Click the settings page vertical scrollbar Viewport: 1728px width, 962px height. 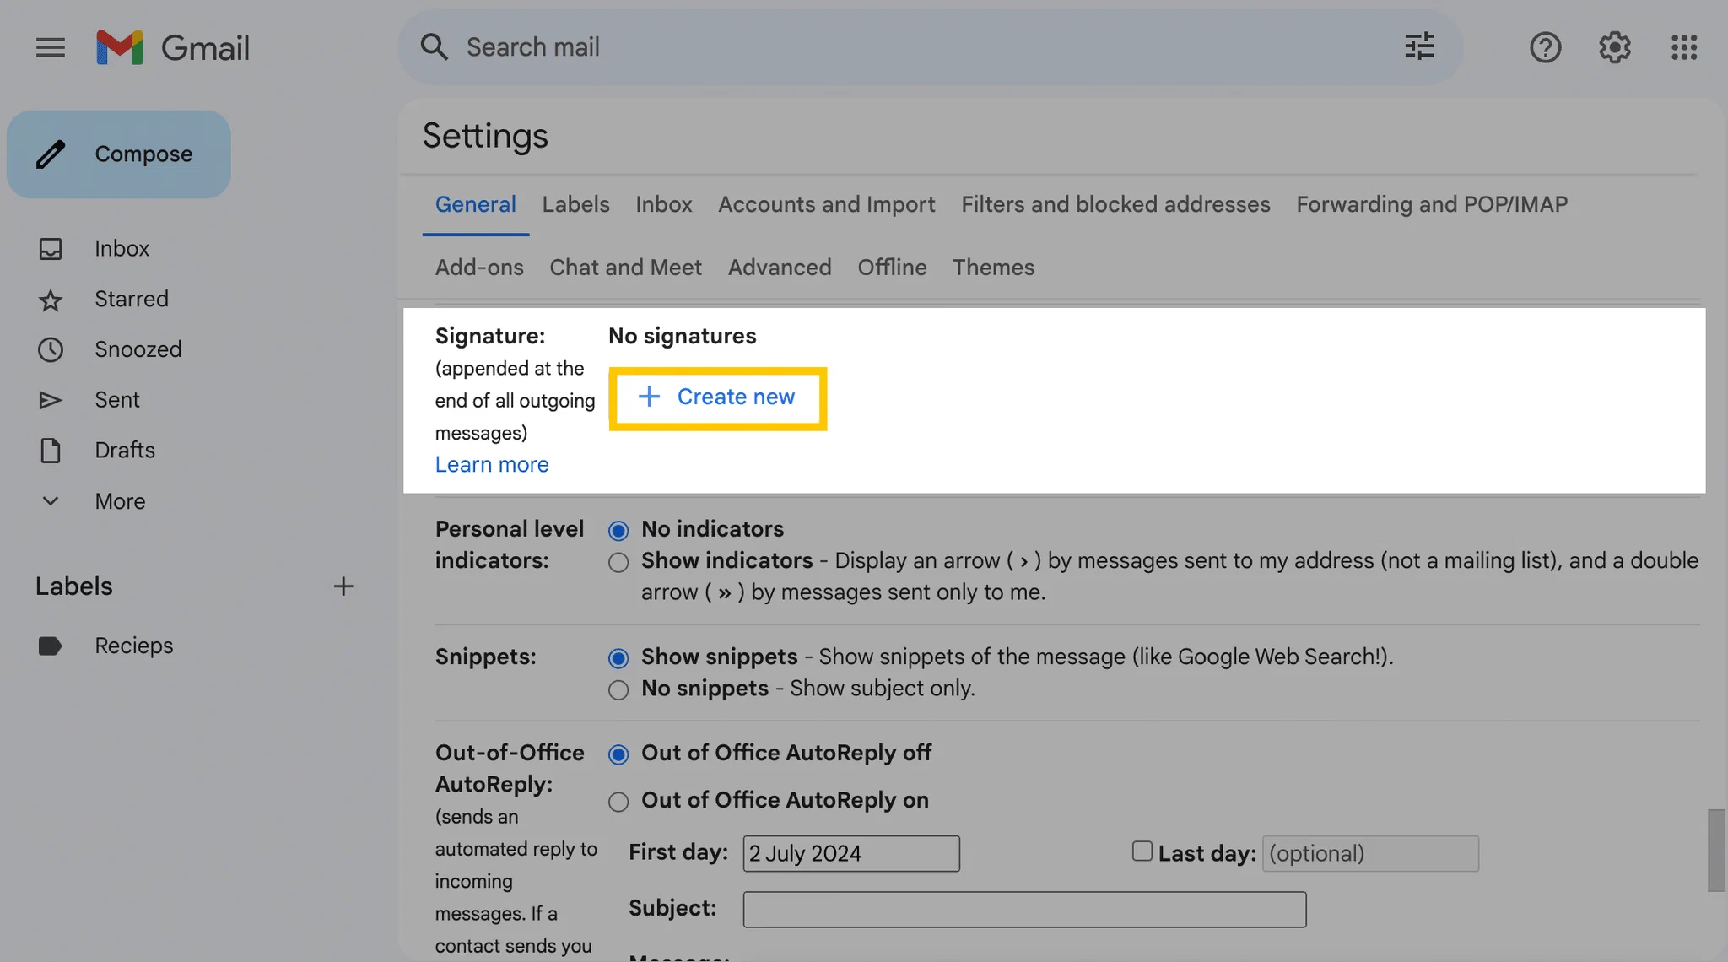(x=1716, y=850)
